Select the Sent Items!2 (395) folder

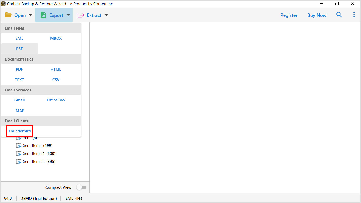(x=39, y=162)
